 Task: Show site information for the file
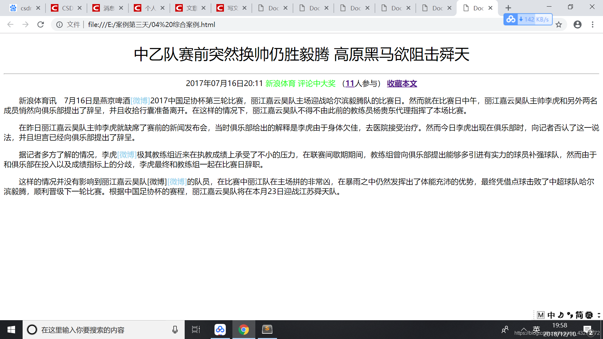click(x=59, y=24)
